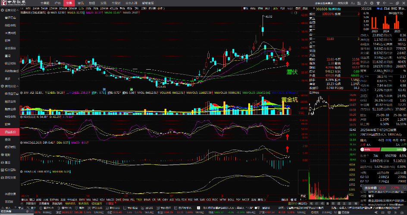
Task: Select the VOL-TDX indicator tab
Action: point(181,200)
